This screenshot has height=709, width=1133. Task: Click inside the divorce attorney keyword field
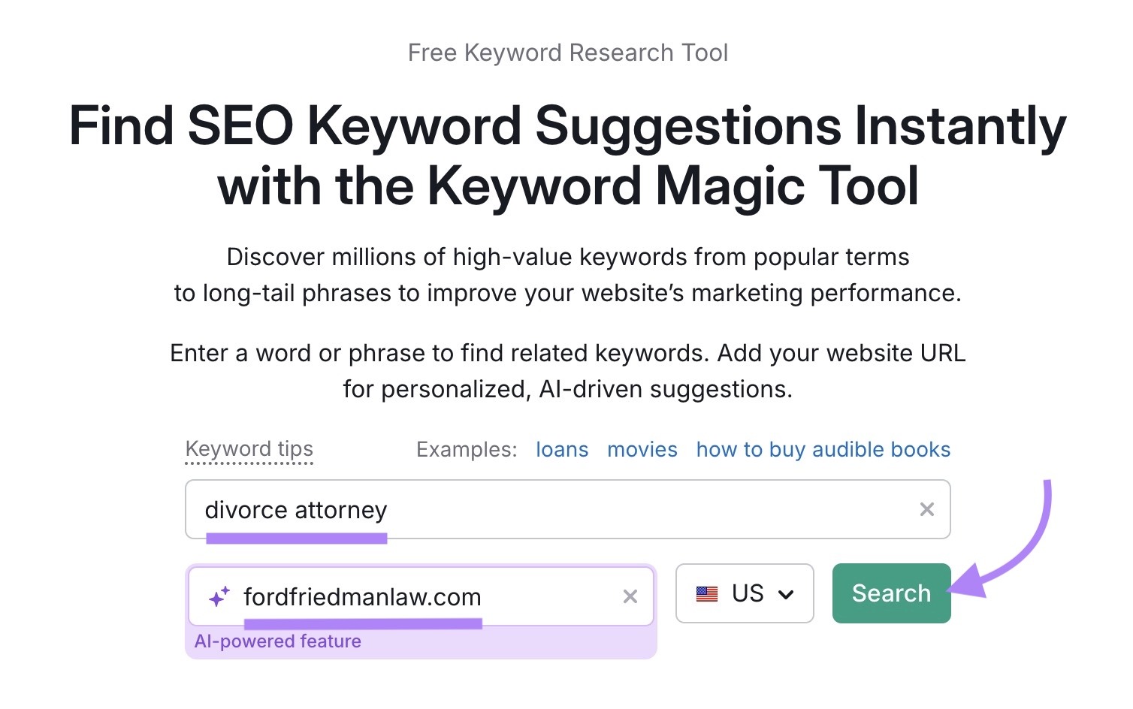[x=526, y=509]
